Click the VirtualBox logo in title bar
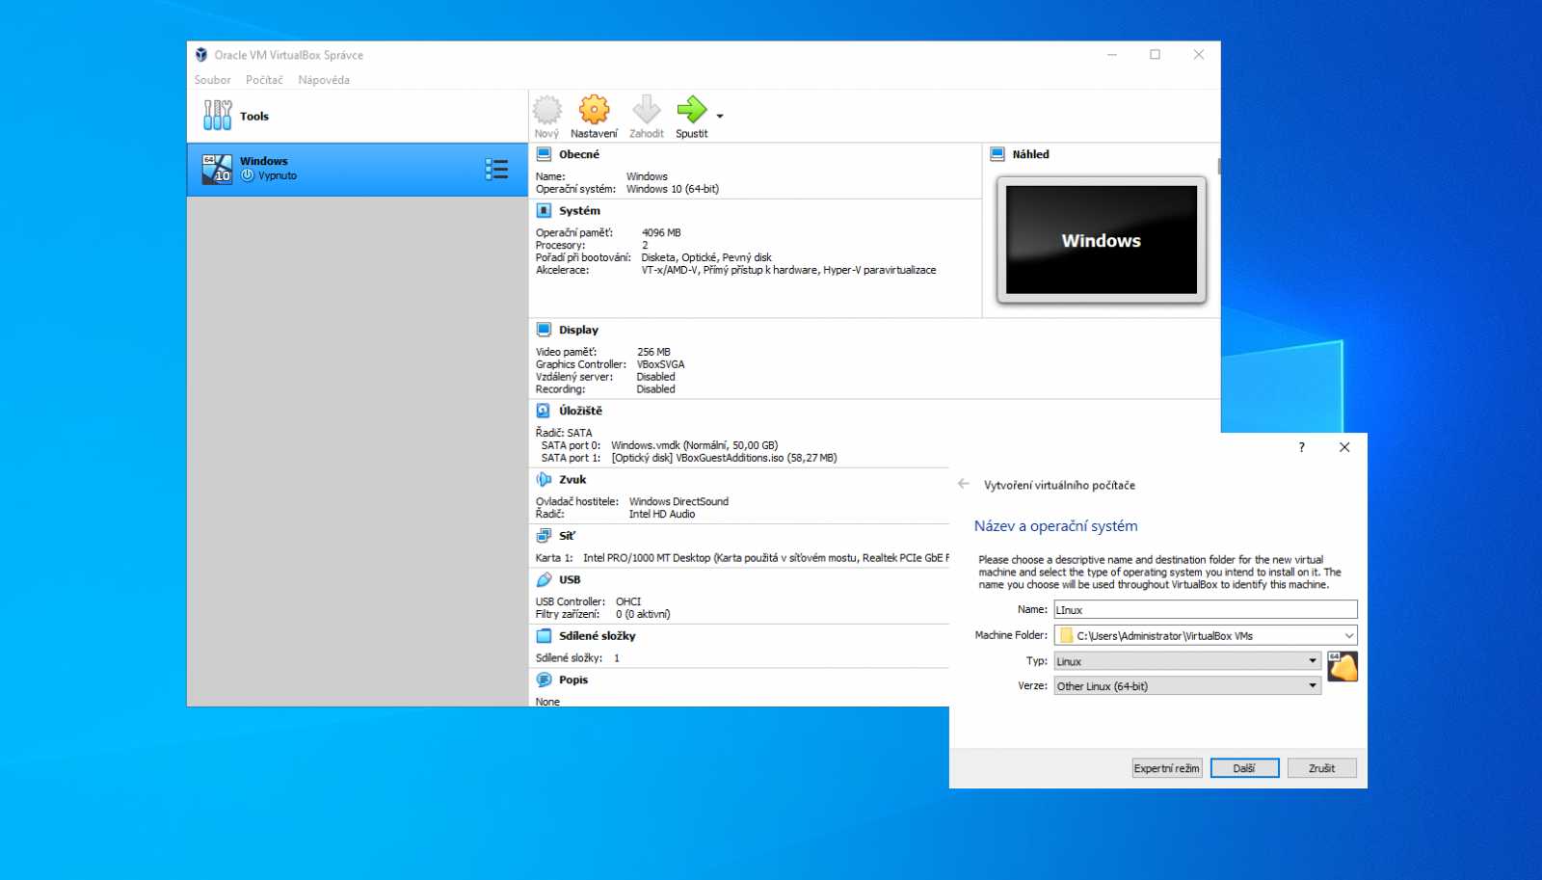 click(201, 55)
